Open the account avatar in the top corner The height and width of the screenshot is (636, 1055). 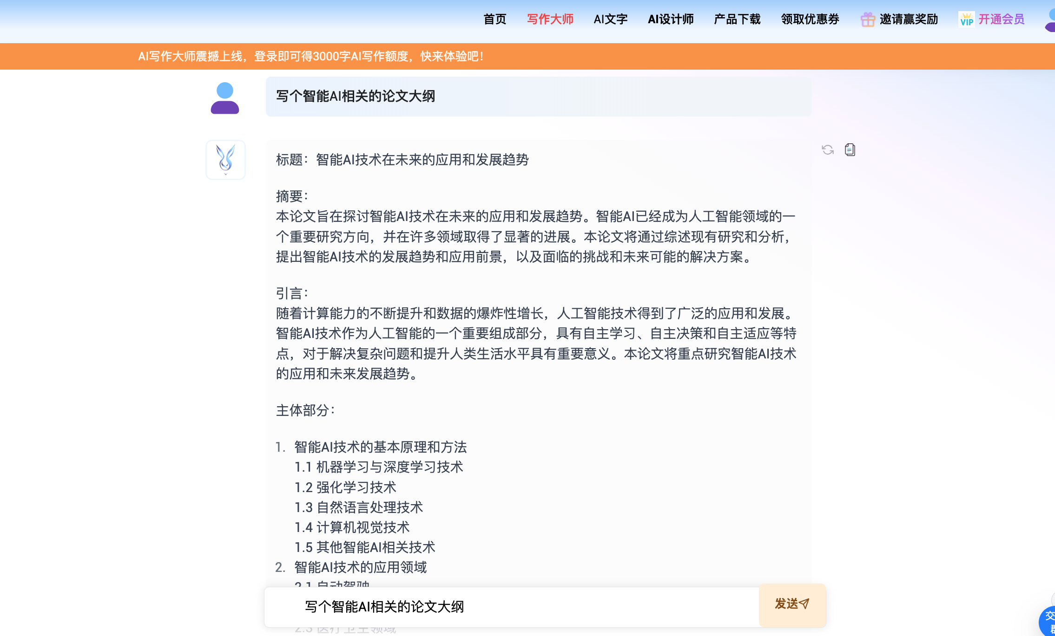[1050, 19]
